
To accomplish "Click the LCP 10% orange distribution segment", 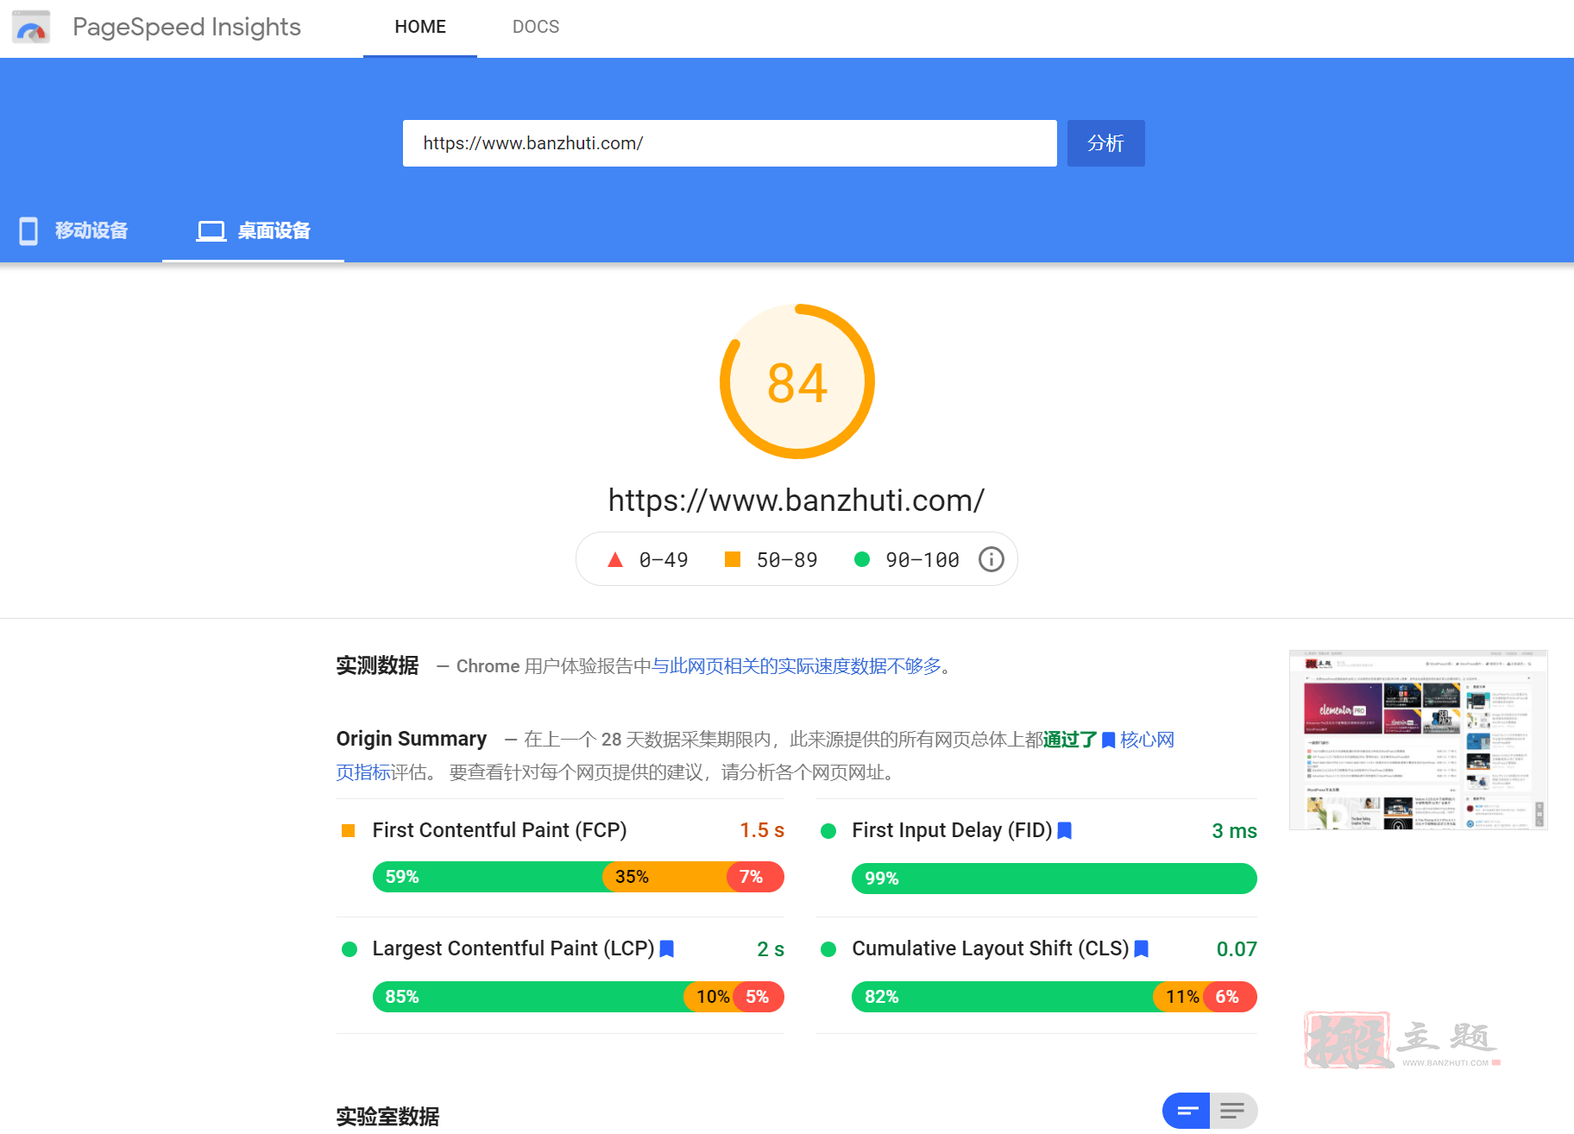I will [709, 997].
